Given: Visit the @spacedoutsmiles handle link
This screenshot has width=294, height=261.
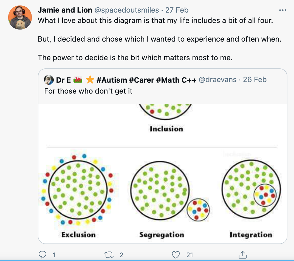Looking at the screenshot, I should tap(127, 10).
